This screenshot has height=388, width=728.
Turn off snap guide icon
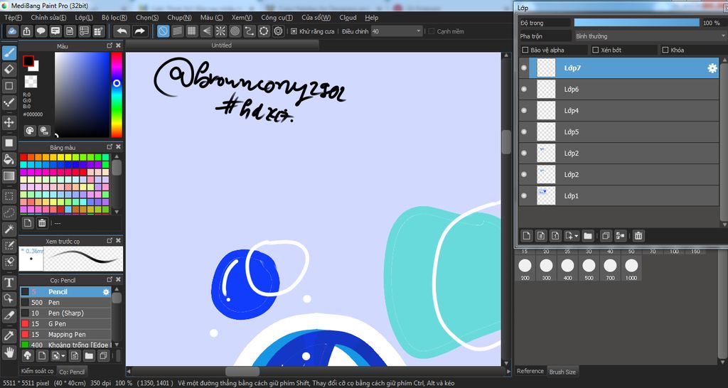(x=163, y=31)
